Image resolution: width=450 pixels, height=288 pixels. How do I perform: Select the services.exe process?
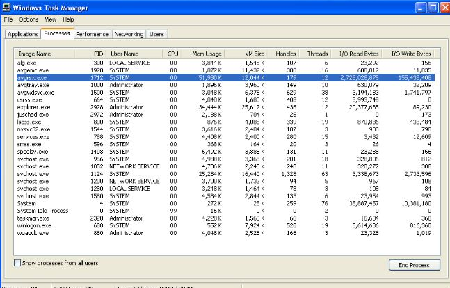click(225, 137)
